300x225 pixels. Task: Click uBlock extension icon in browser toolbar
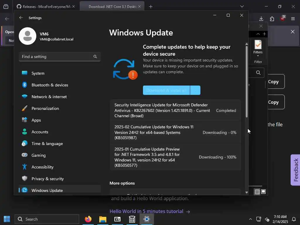(283, 18)
